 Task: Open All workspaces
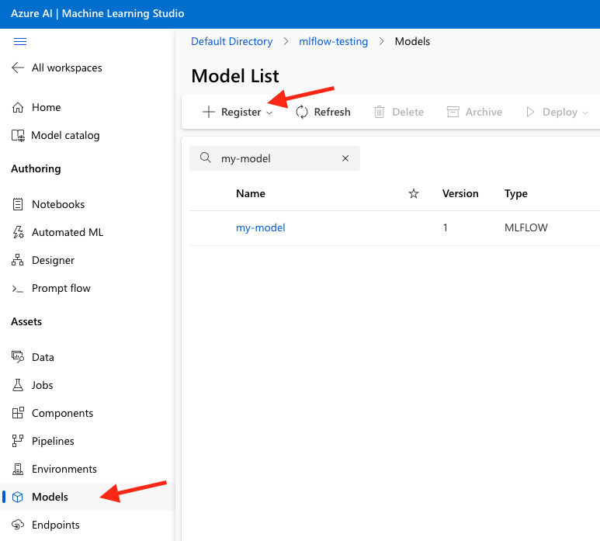pos(67,68)
